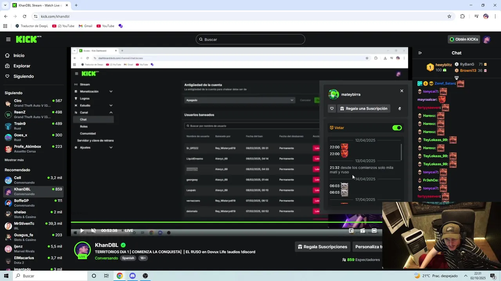Bookmark this page with the star icon
Viewport: 501px width, 281px height.
point(449,16)
